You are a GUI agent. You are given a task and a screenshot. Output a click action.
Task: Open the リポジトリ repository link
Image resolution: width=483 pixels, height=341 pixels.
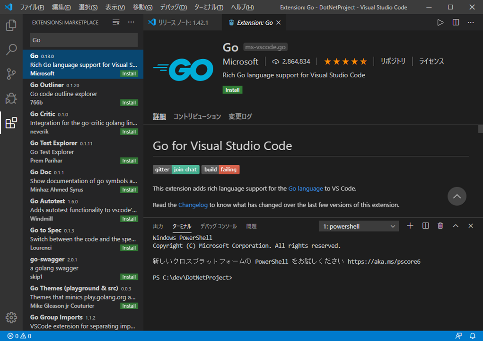click(393, 62)
